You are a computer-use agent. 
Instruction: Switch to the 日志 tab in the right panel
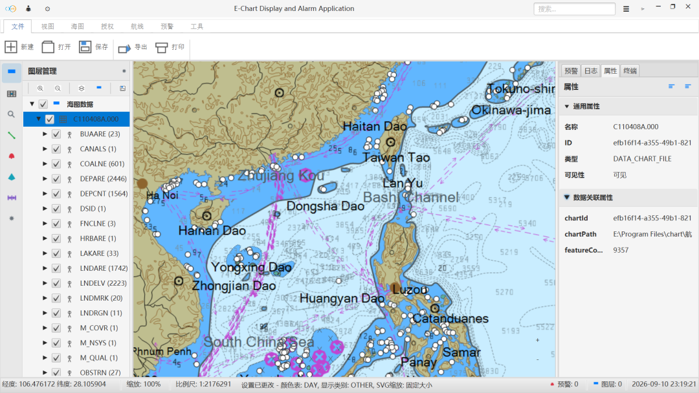tap(591, 70)
